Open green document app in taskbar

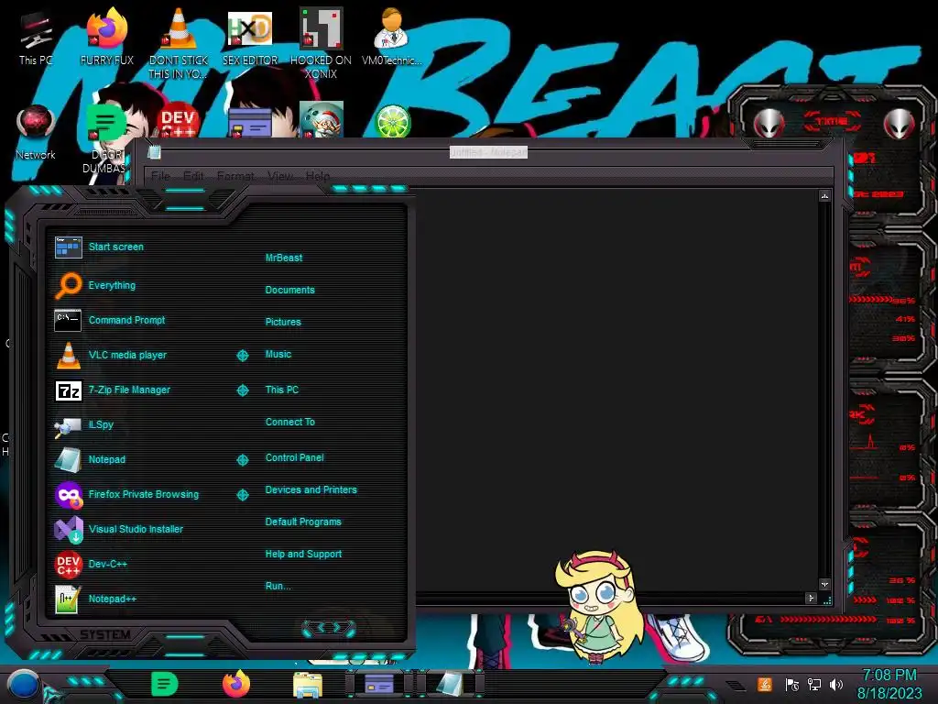tap(165, 684)
